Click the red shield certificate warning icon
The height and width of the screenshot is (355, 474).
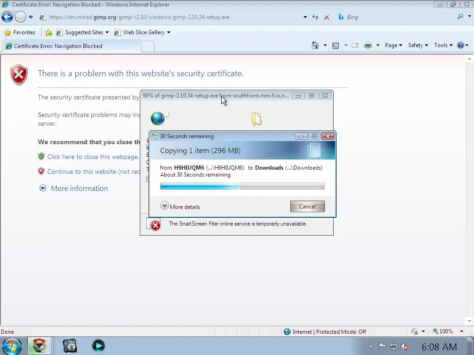(x=19, y=74)
